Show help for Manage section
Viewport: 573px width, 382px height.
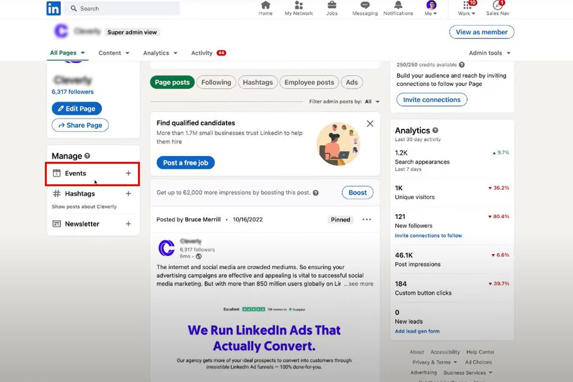[x=87, y=156]
